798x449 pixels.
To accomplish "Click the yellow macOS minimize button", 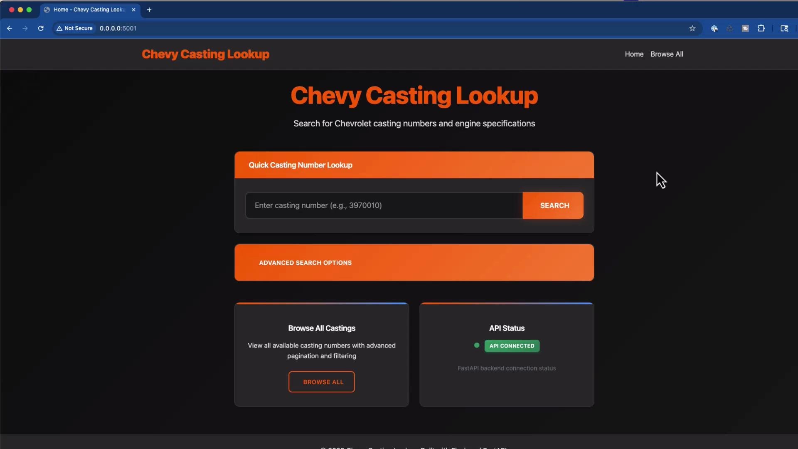I will [20, 10].
